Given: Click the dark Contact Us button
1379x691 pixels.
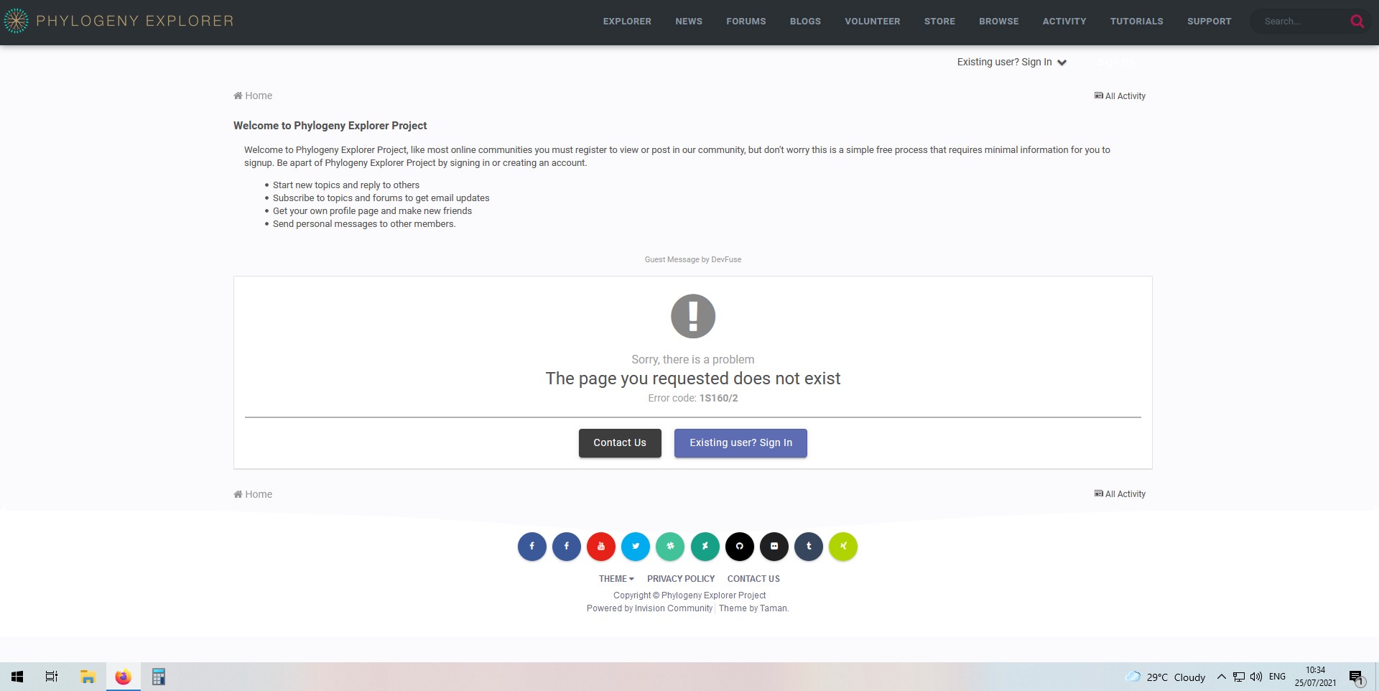Looking at the screenshot, I should [x=620, y=443].
